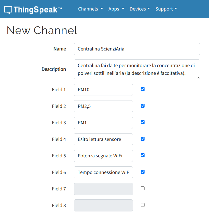The height and width of the screenshot is (214, 209).
Task: Disable the Field 2 checkbox
Action: 142,106
